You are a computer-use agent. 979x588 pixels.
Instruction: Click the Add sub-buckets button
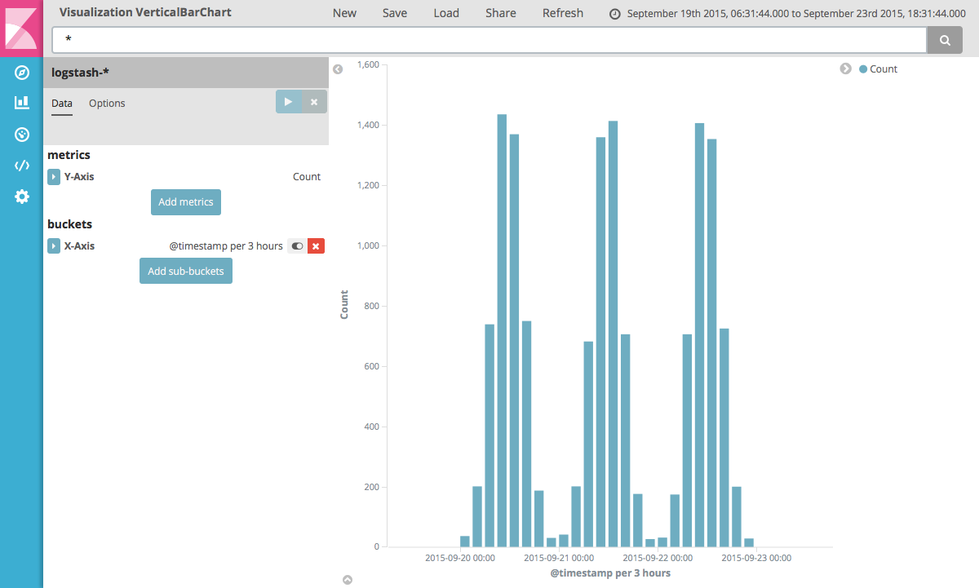point(186,271)
